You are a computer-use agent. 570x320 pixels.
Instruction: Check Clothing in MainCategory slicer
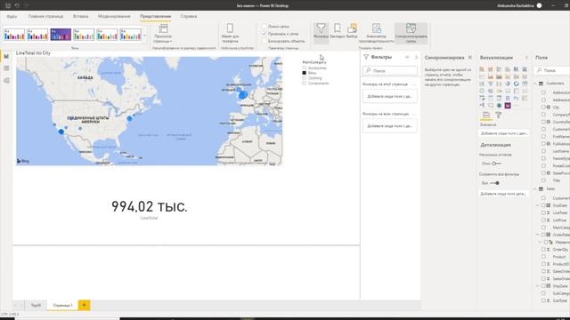(x=305, y=78)
